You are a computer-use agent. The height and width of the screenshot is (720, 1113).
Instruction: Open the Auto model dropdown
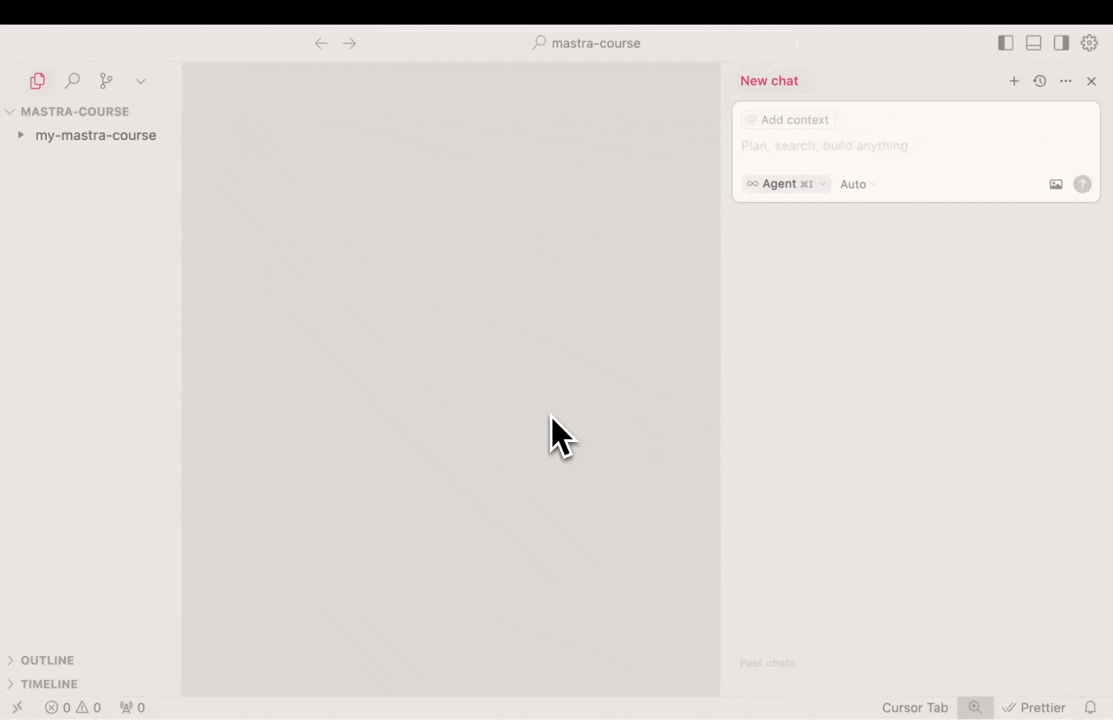tap(857, 184)
